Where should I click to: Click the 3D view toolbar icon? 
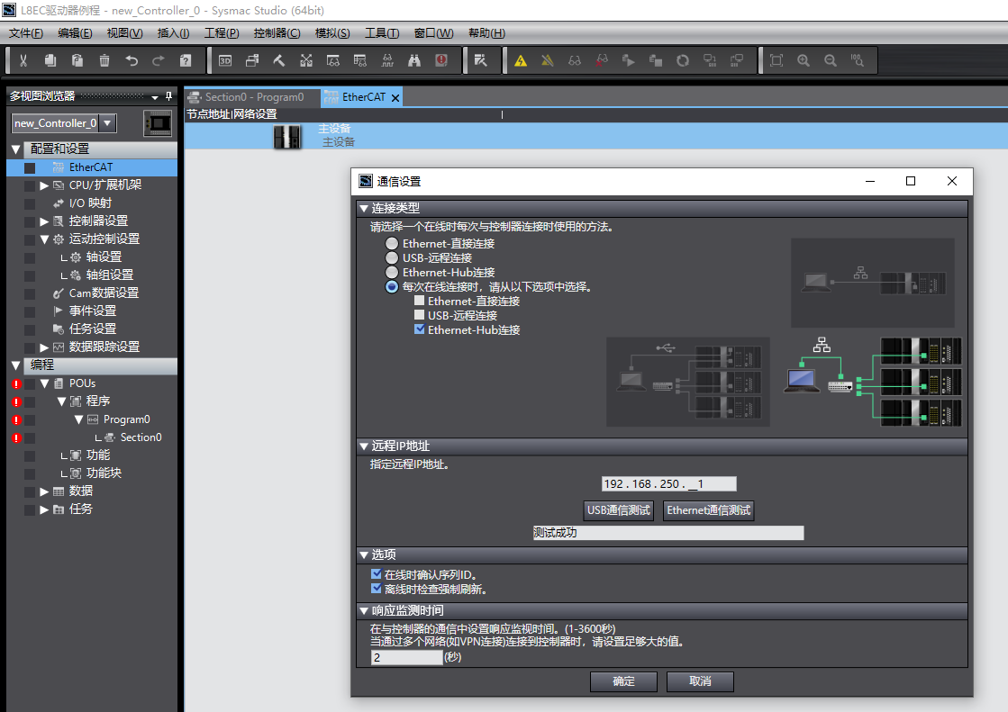(x=225, y=60)
